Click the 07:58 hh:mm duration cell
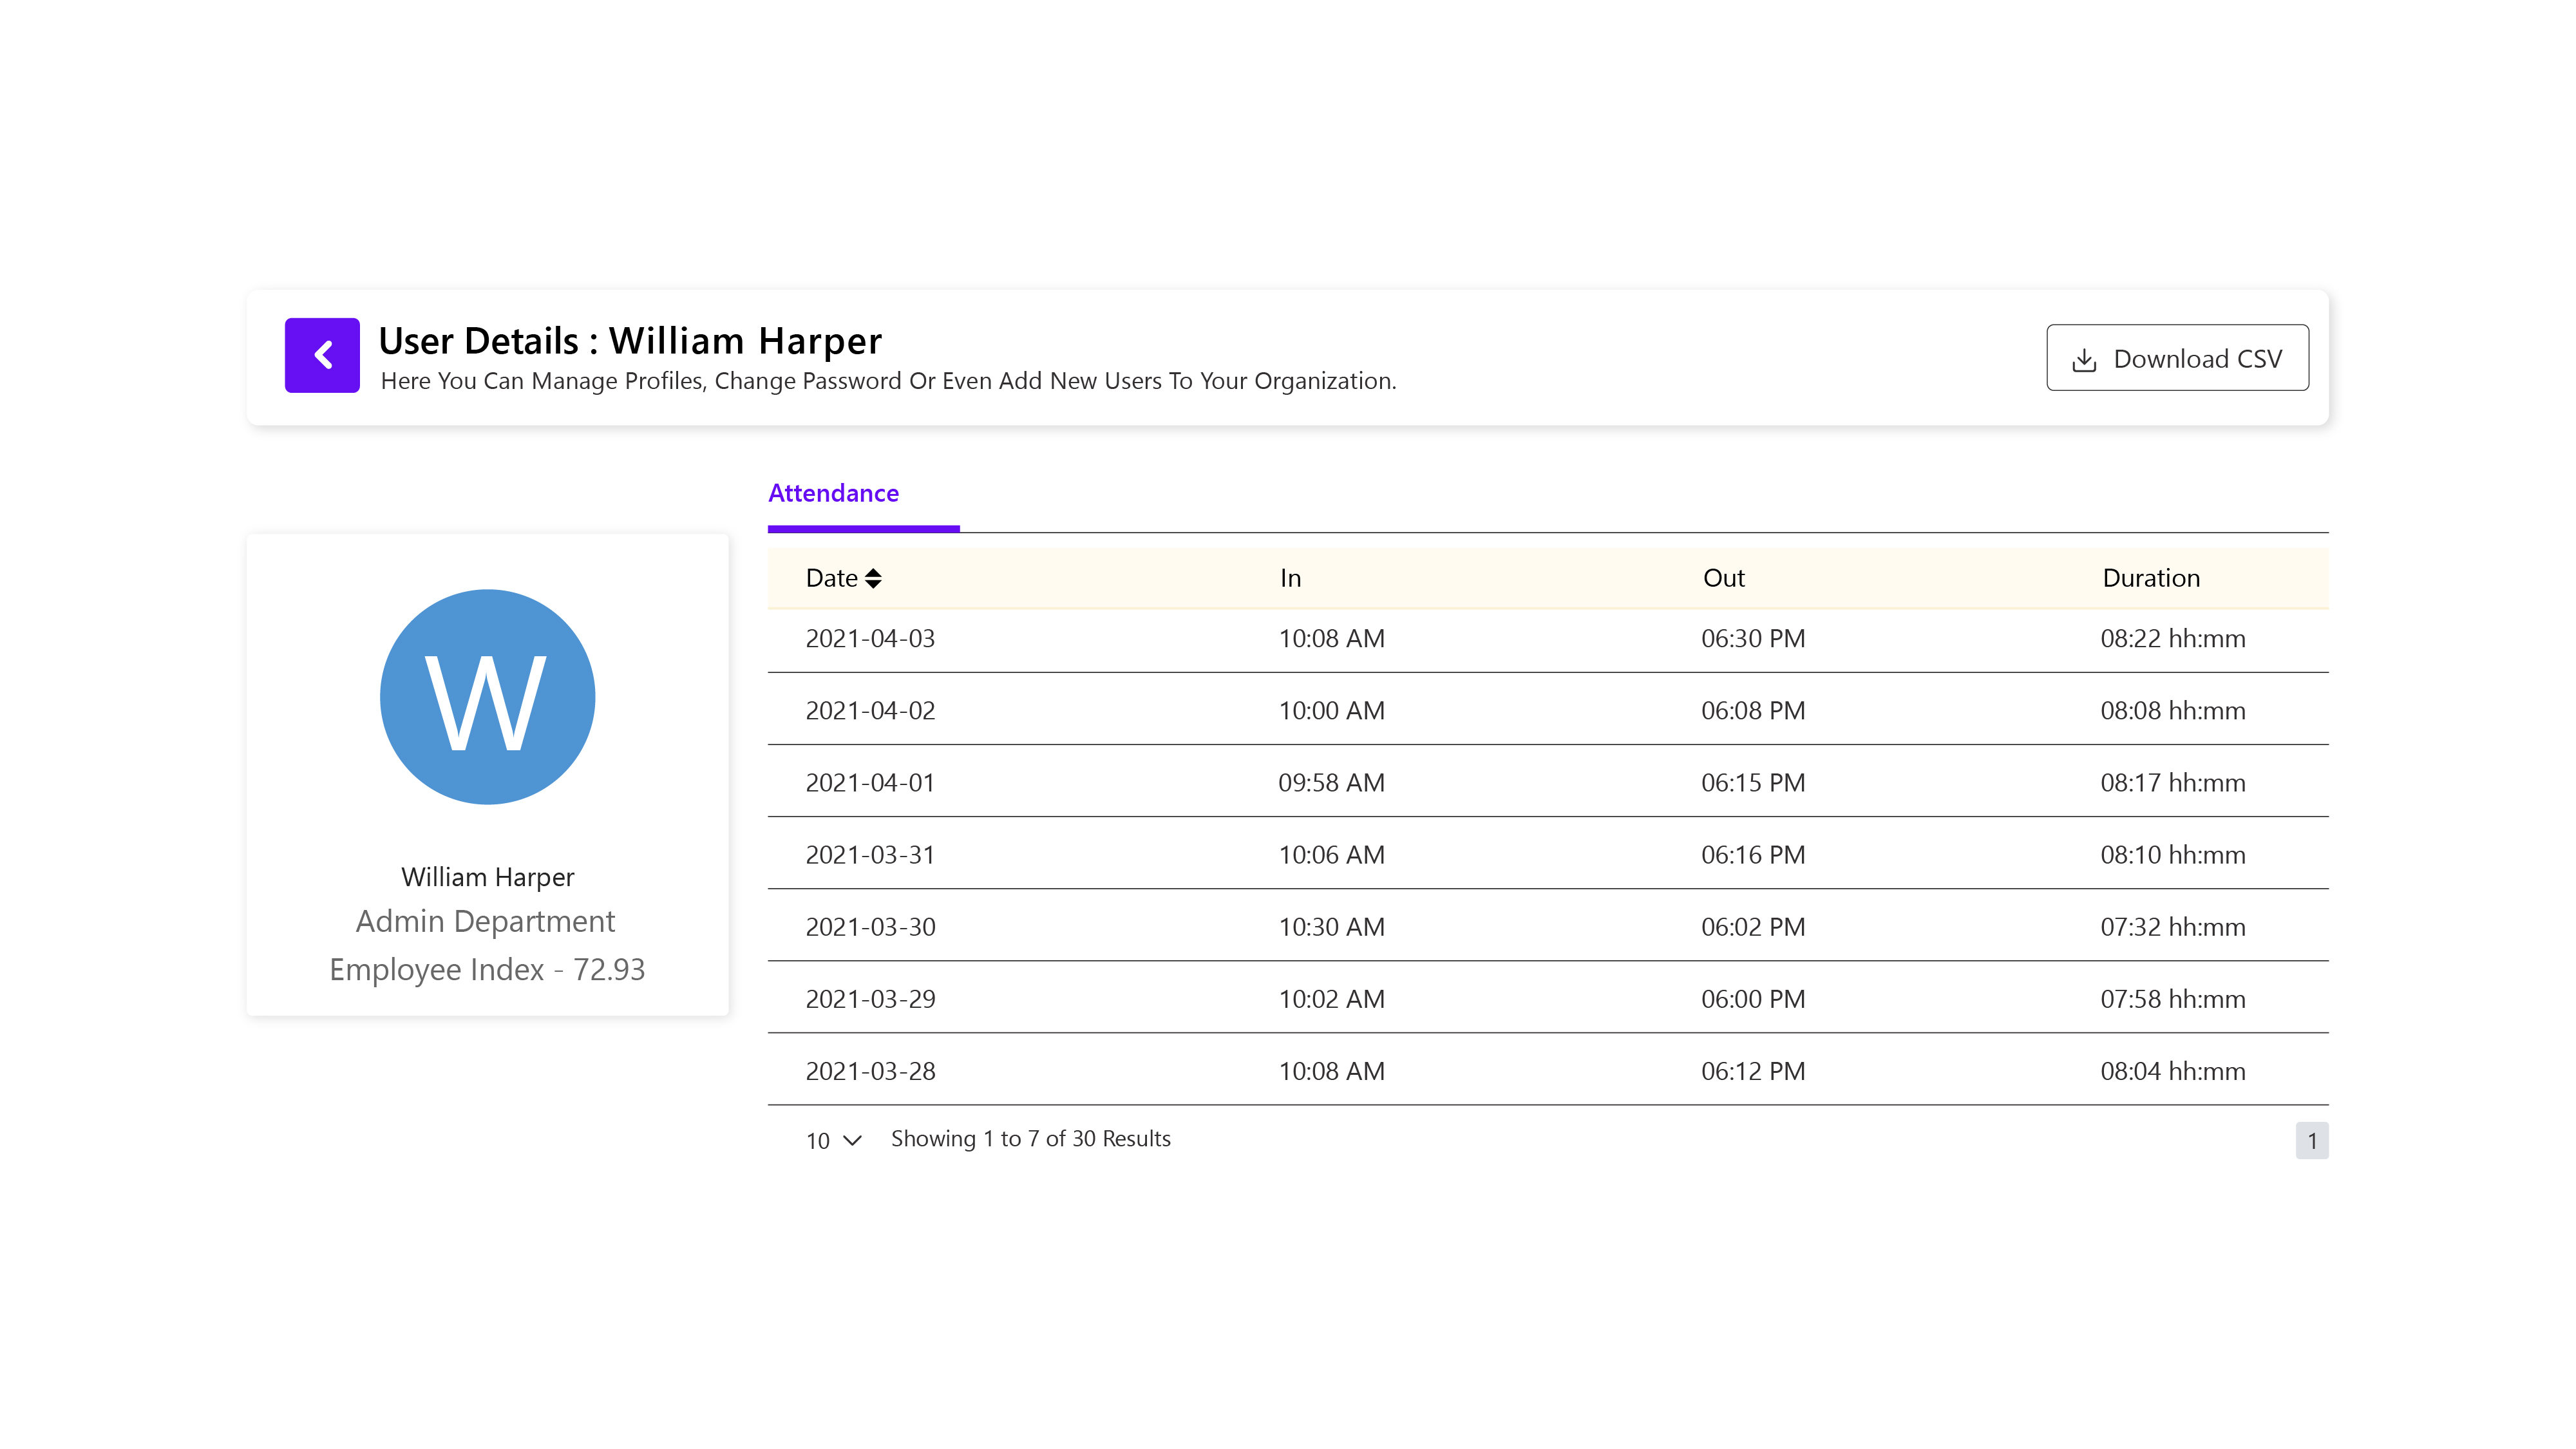The width and height of the screenshot is (2576, 1449). pyautogui.click(x=2172, y=999)
